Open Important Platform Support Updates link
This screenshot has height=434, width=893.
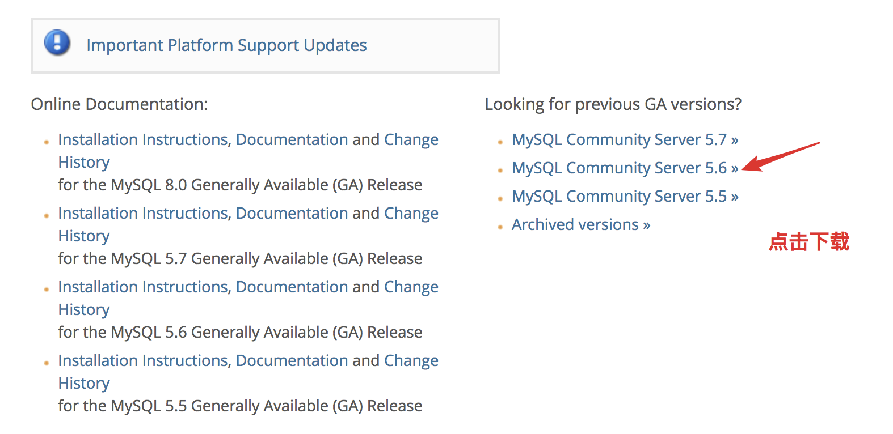pos(226,45)
